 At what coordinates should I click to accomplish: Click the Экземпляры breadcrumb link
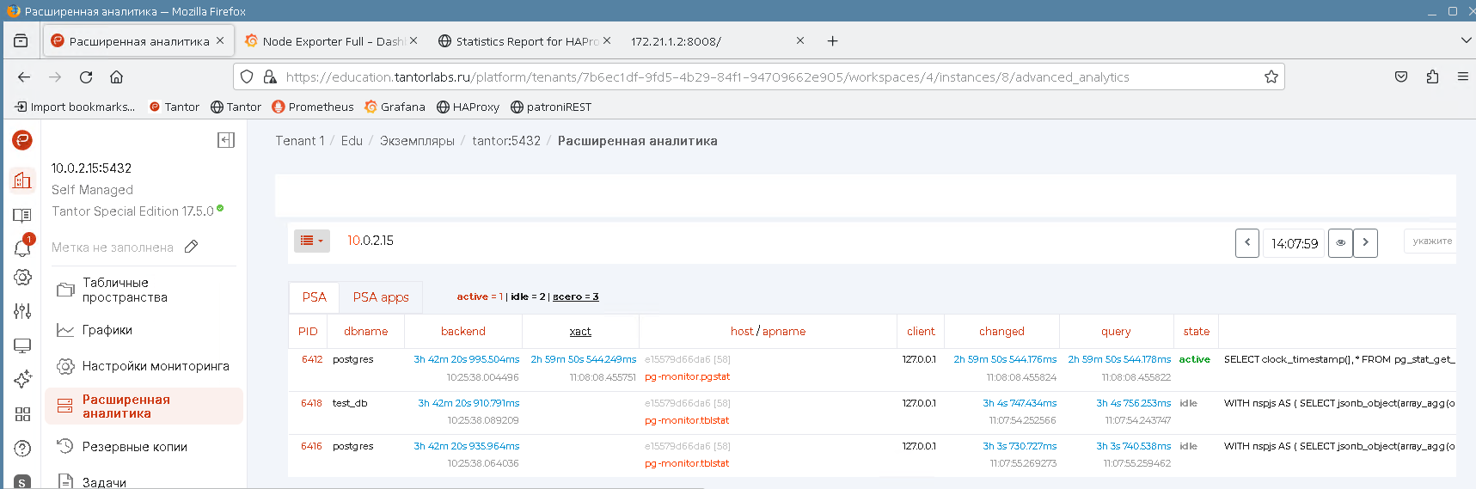pos(417,141)
